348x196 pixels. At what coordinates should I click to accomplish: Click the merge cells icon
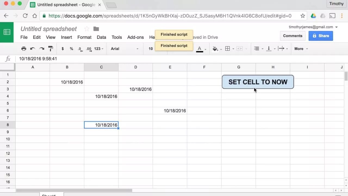[x=240, y=49]
